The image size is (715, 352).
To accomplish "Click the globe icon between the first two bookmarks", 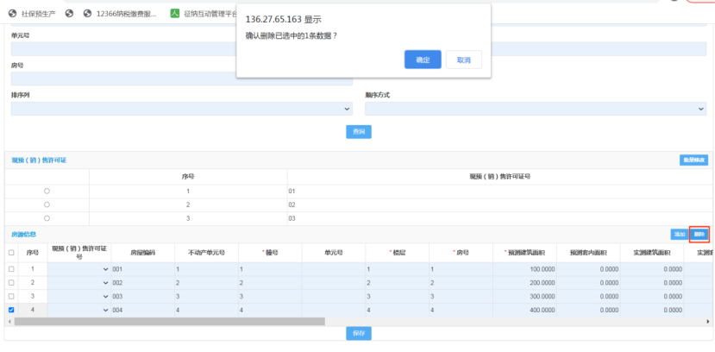I will [x=68, y=14].
